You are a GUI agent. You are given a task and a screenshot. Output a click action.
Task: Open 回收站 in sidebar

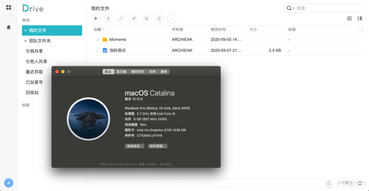click(x=32, y=92)
